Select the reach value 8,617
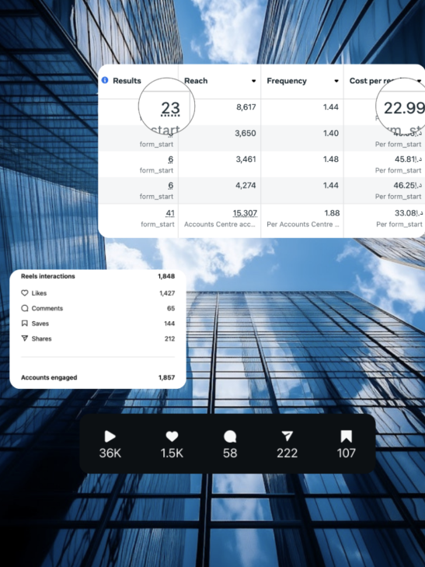Screen dimensions: 425x567 (x=246, y=107)
